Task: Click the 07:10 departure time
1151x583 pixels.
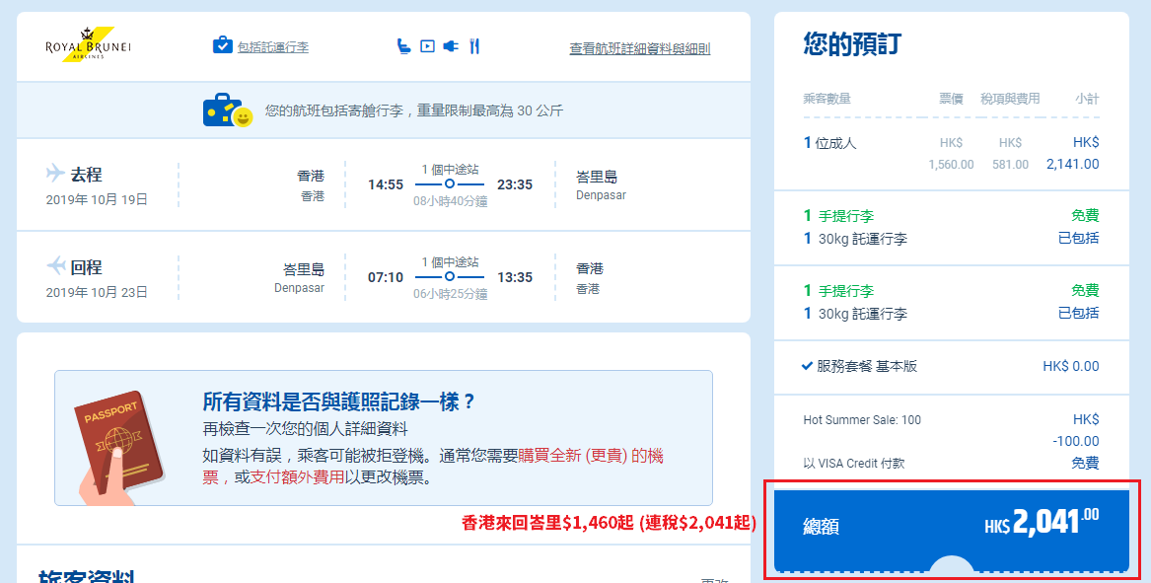Action: pyautogui.click(x=386, y=277)
